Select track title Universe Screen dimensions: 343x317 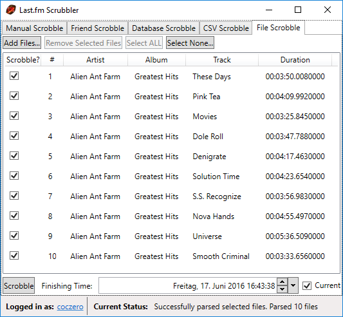(207, 236)
